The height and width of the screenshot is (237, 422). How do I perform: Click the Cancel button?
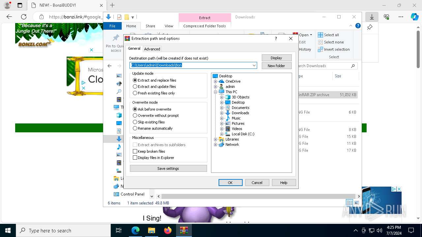click(x=257, y=183)
